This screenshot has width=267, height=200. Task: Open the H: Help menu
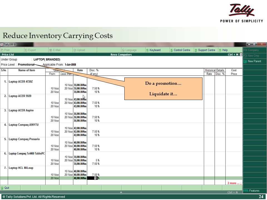[230, 50]
